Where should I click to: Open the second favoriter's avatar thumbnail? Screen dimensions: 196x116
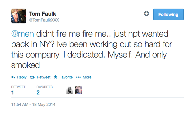click(x=78, y=90)
